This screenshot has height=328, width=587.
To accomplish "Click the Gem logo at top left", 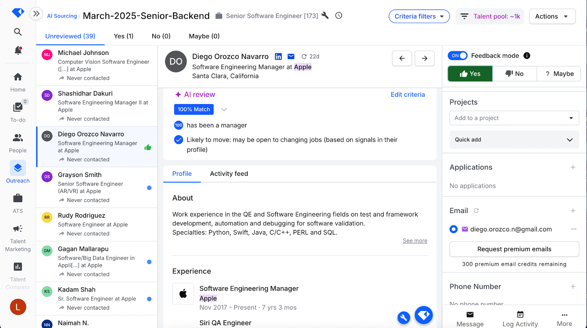I will (18, 12).
